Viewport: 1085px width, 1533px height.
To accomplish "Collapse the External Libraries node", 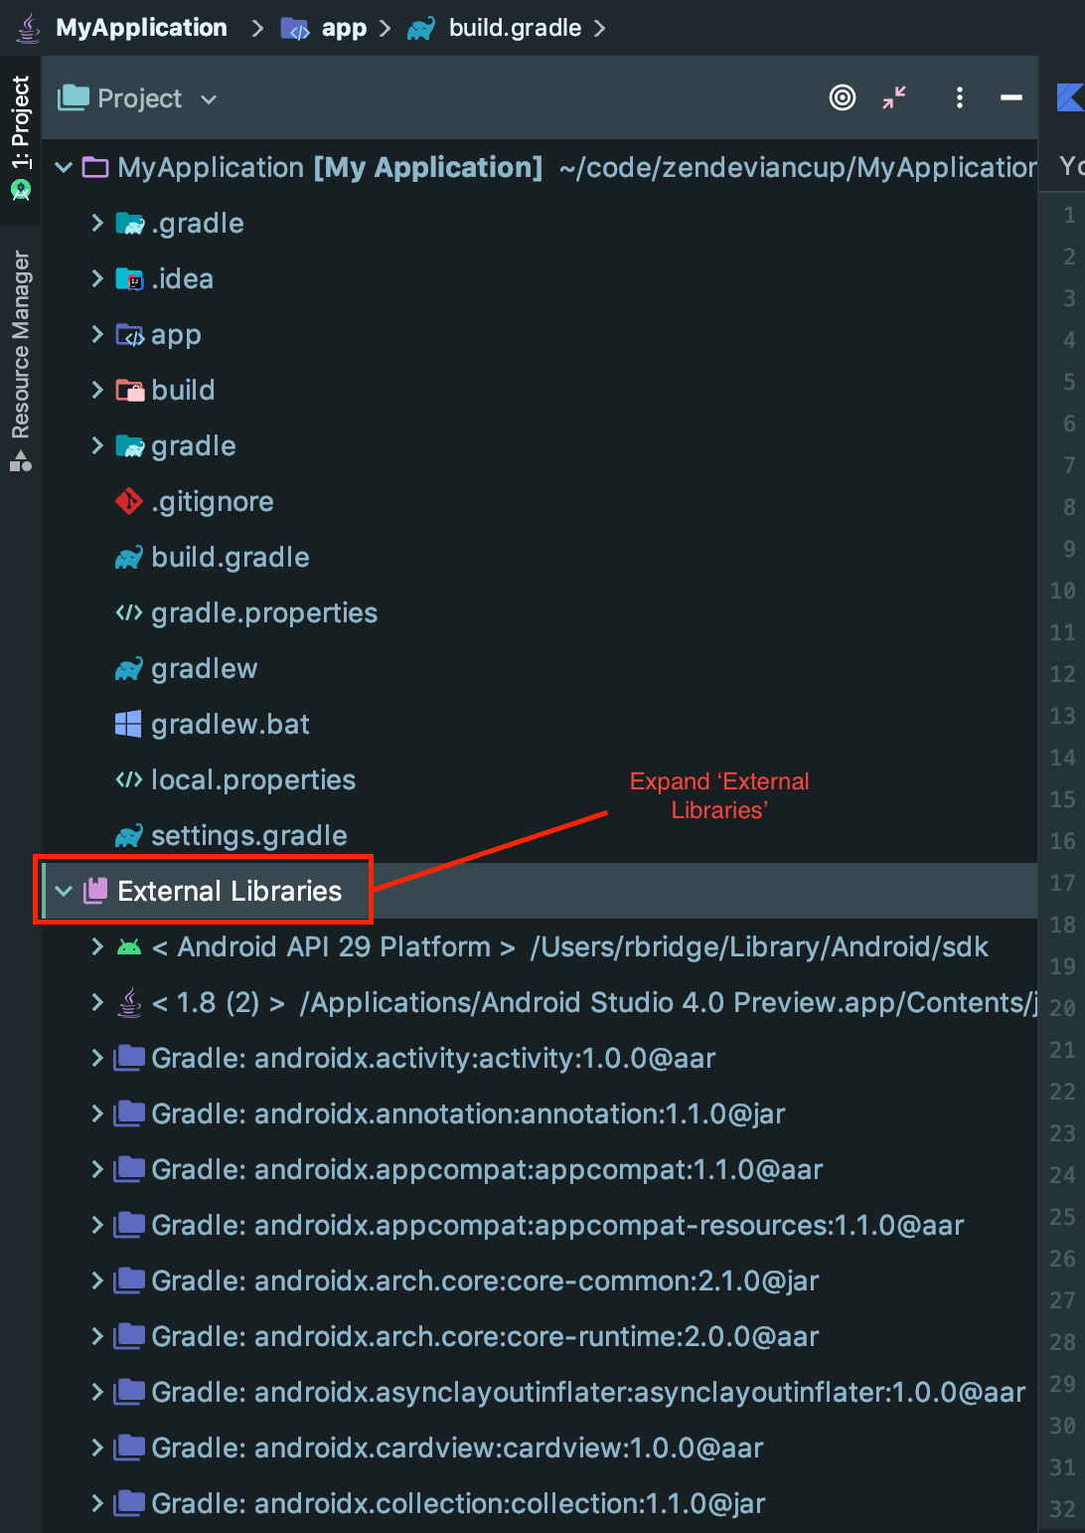I will point(64,891).
